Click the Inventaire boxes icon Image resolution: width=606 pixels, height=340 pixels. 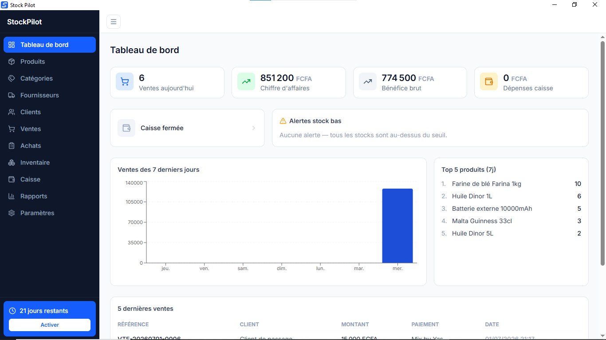click(12, 162)
